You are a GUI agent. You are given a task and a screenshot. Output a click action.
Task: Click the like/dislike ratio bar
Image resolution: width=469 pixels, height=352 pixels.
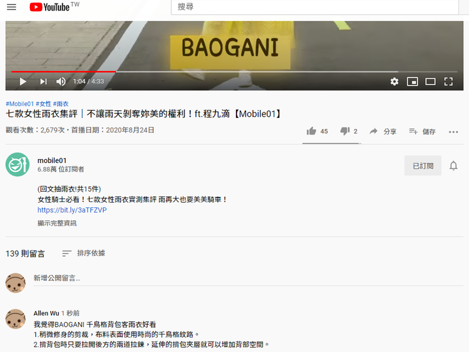(332, 143)
